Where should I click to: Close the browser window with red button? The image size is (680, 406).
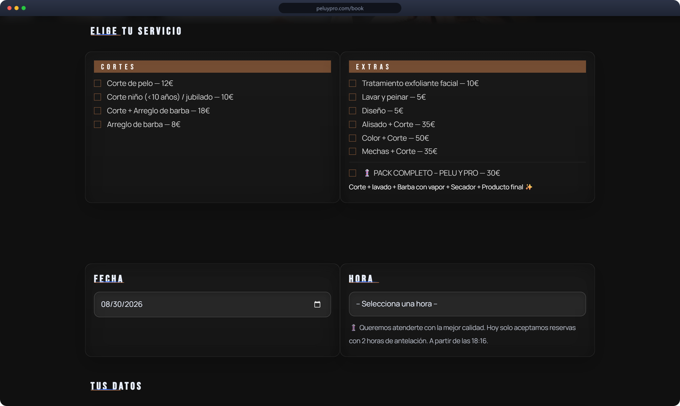tap(9, 8)
